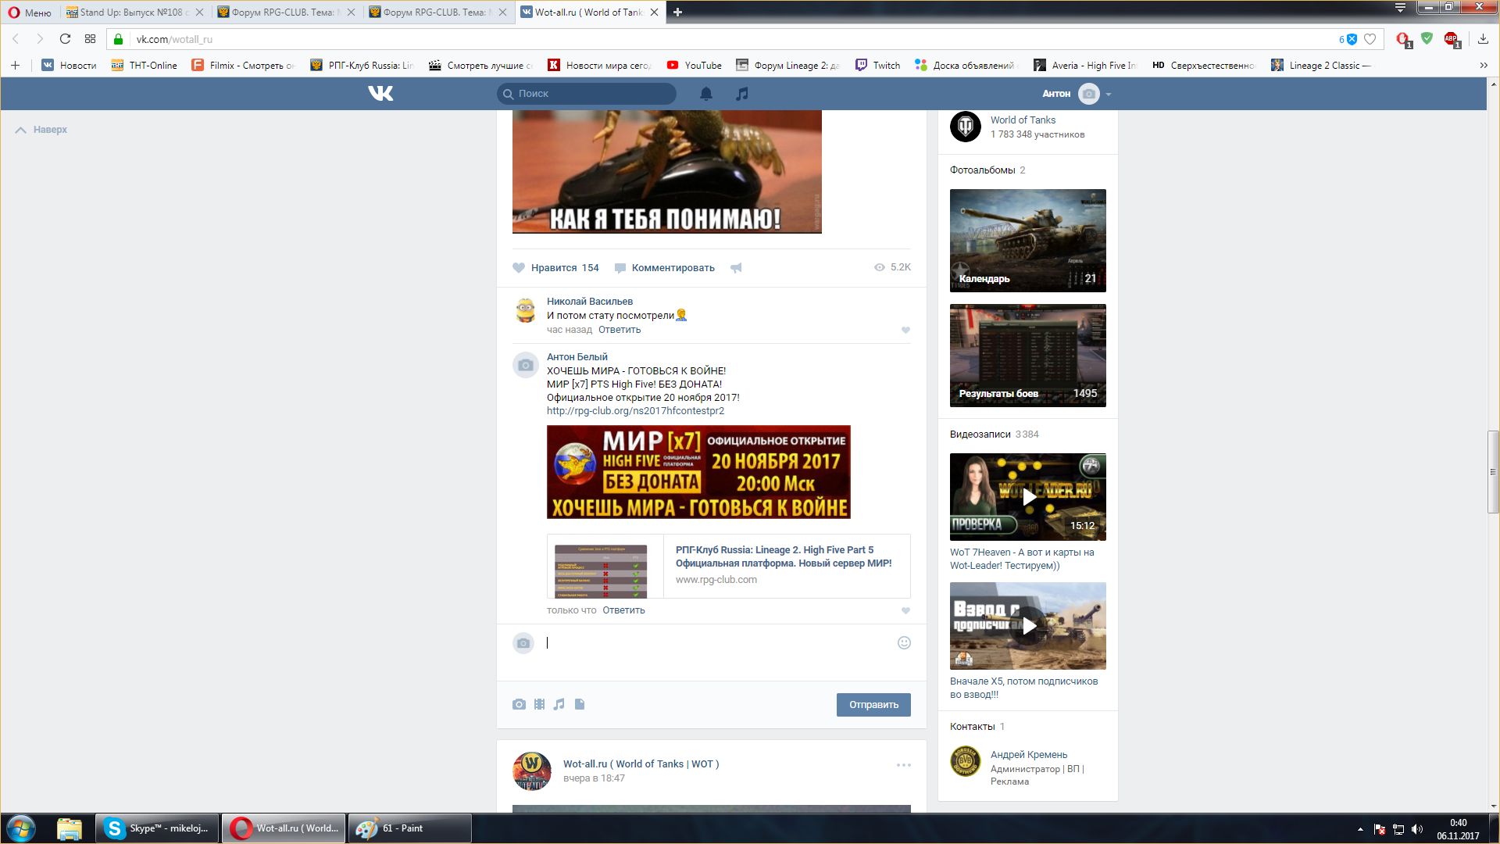1500x844 pixels.
Task: Expand the Антон profile dropdown menu
Action: click(x=1108, y=94)
